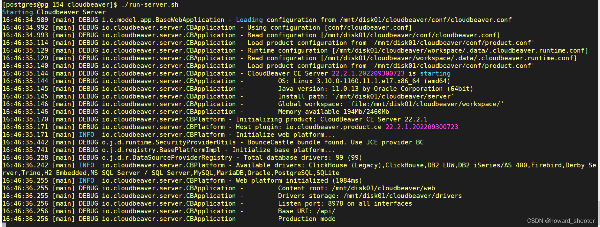Viewport: 600px width, 227px height.
Task: Click timestamp 16:46:35.741
Action: [x=25, y=150]
